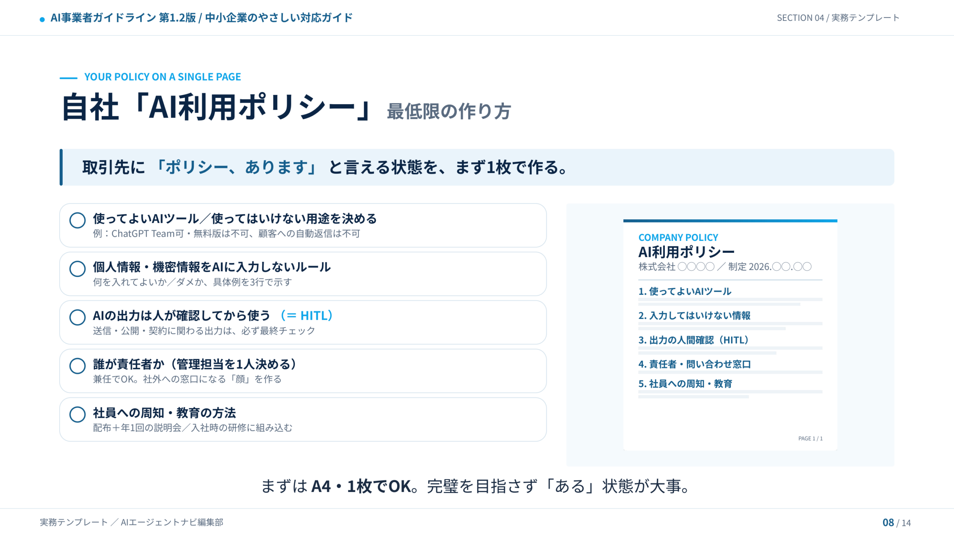The image size is (954, 536).
Task: Click document item 4. 責任者・問い合わせ窓口
Action: click(695, 364)
